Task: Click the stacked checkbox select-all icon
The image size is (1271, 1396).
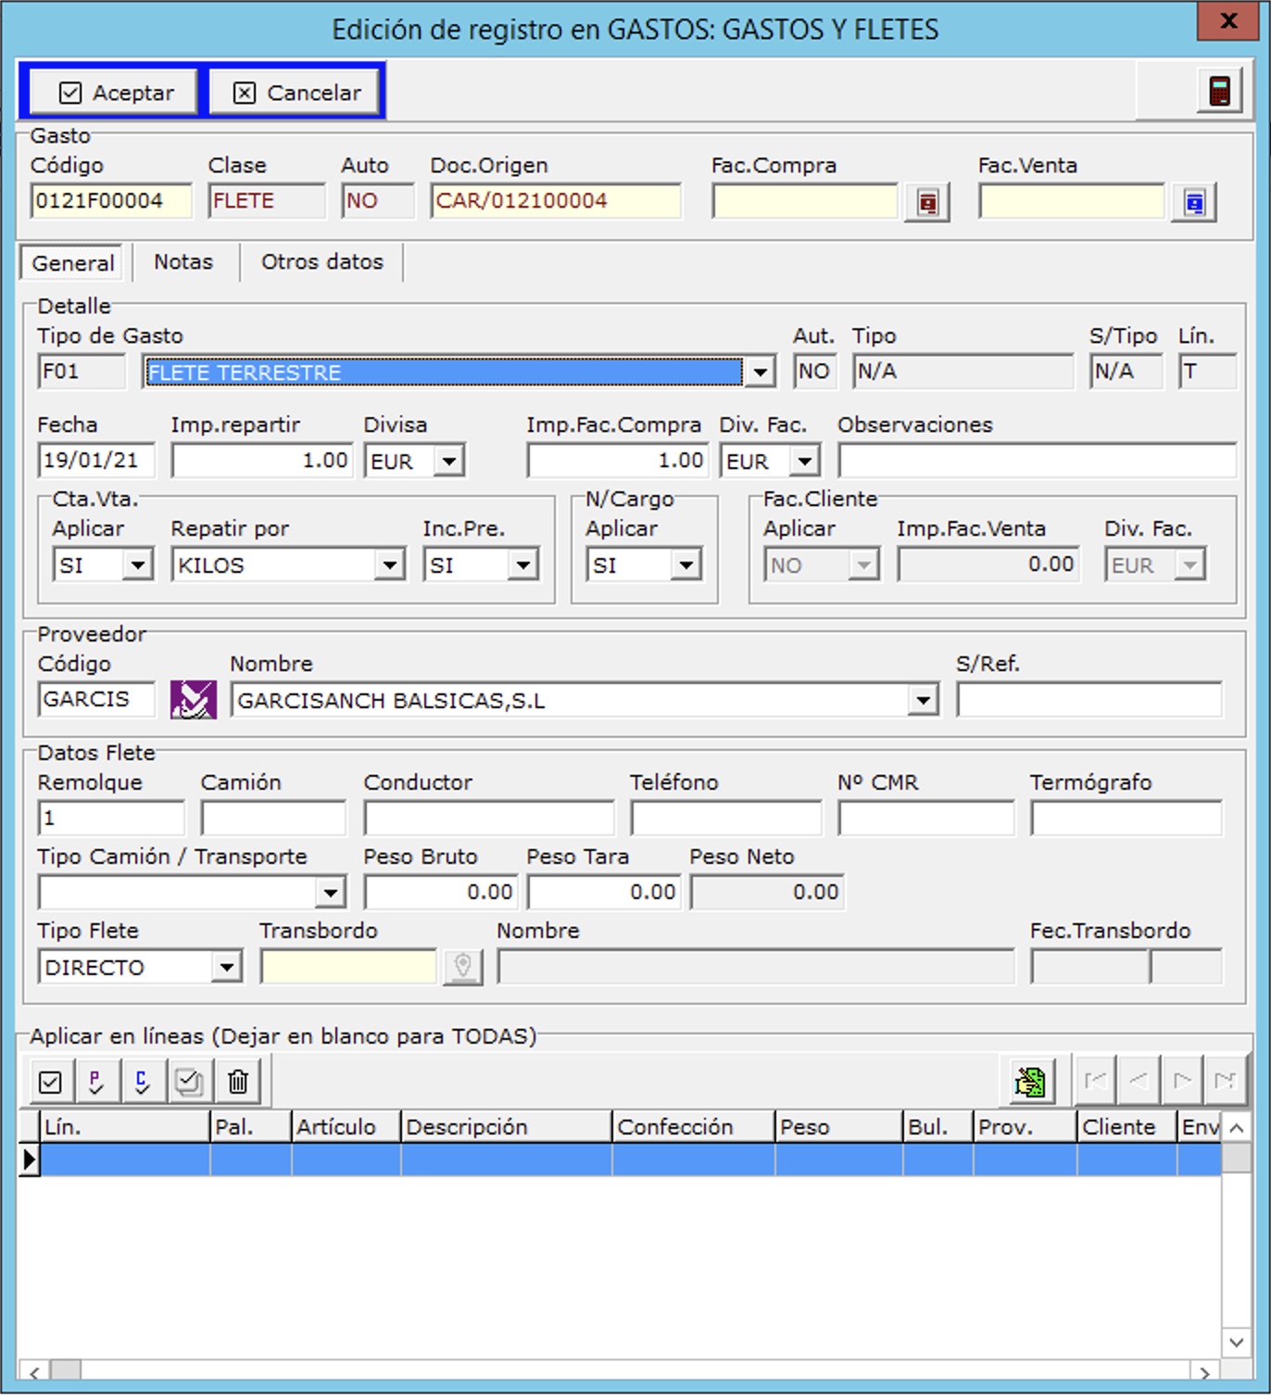Action: pos(190,1081)
